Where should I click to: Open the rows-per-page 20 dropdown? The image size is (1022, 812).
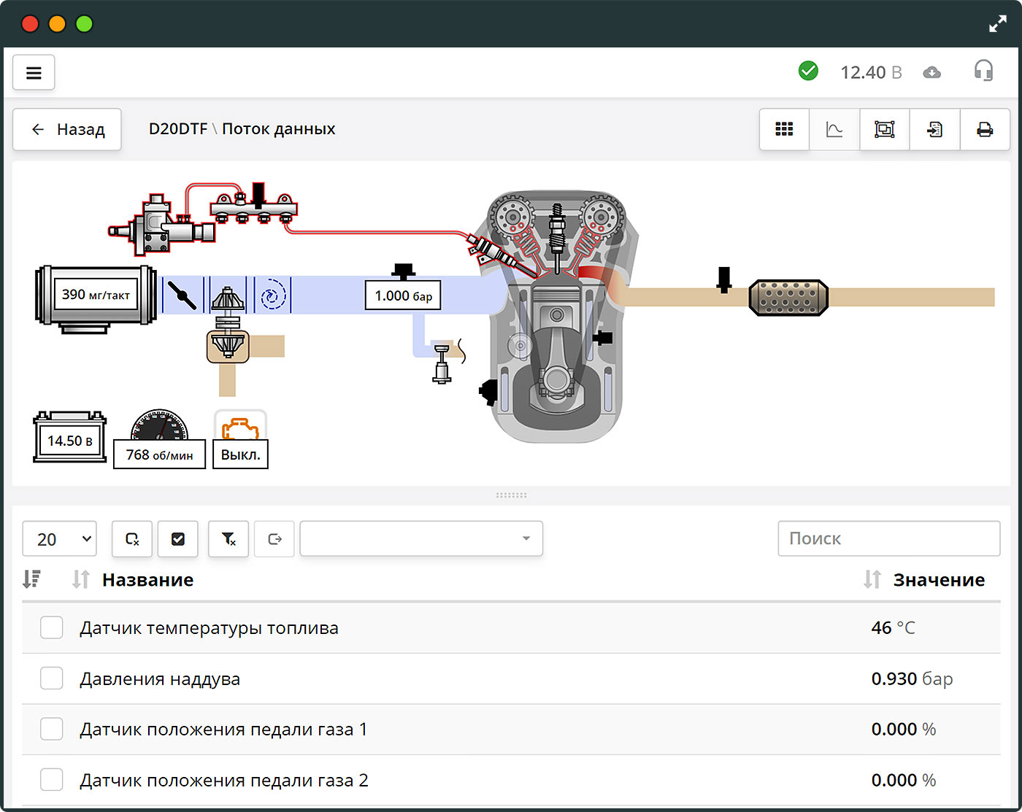click(60, 539)
